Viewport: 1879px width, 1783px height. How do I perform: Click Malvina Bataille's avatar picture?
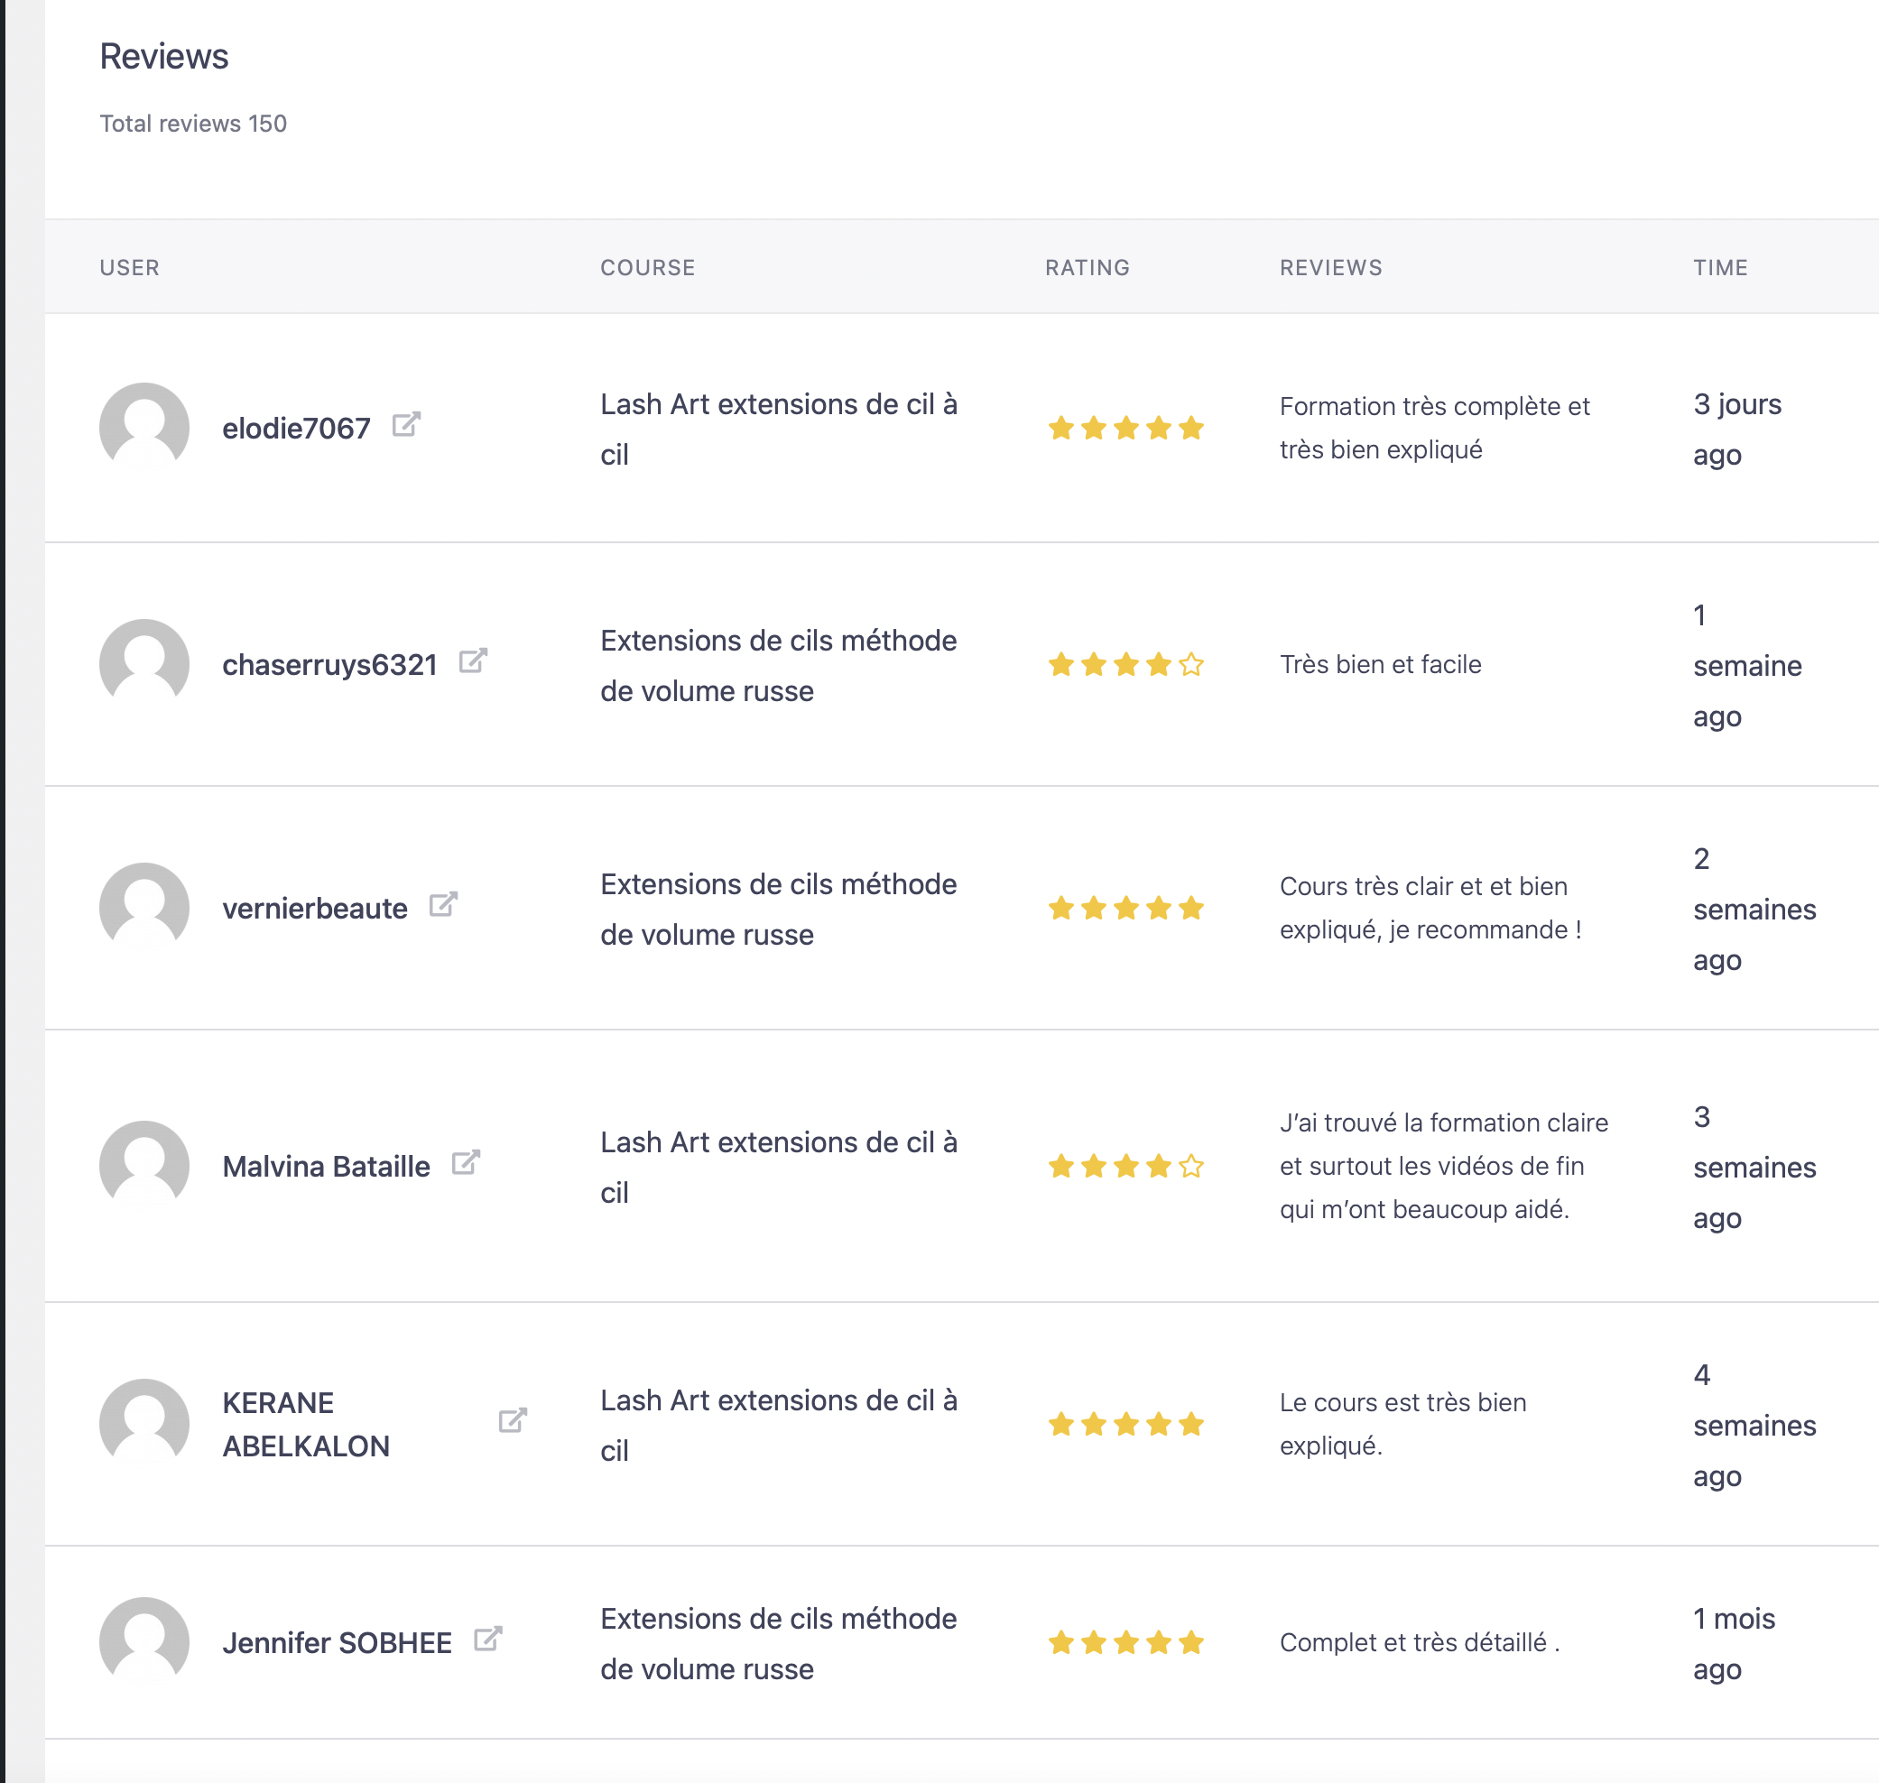tap(144, 1165)
